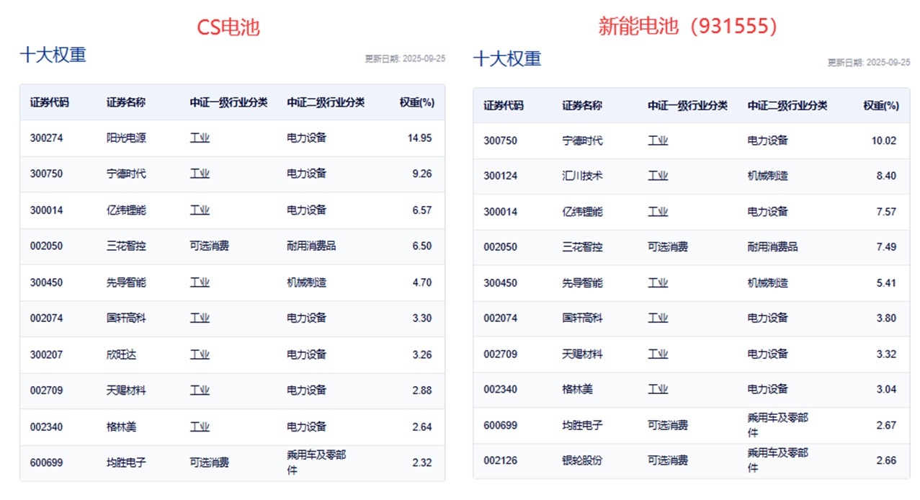Select 银轮股份 row link

581,460
